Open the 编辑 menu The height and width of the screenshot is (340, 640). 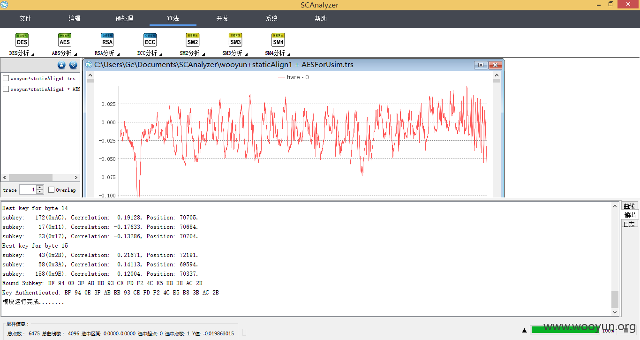75,19
